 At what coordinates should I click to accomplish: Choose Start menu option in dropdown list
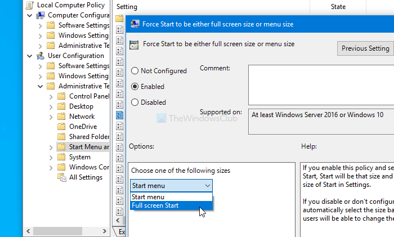[x=148, y=197]
